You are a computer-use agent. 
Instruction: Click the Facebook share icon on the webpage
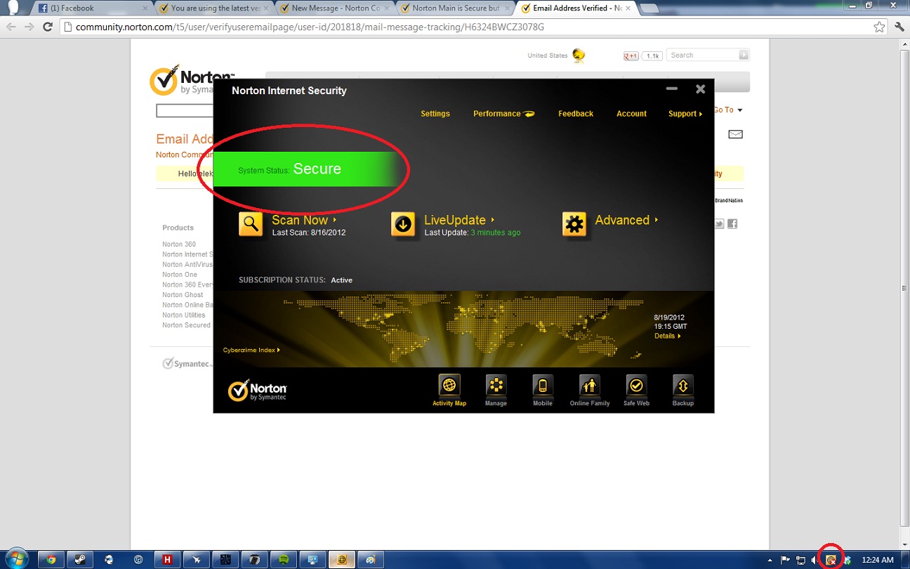pos(732,224)
